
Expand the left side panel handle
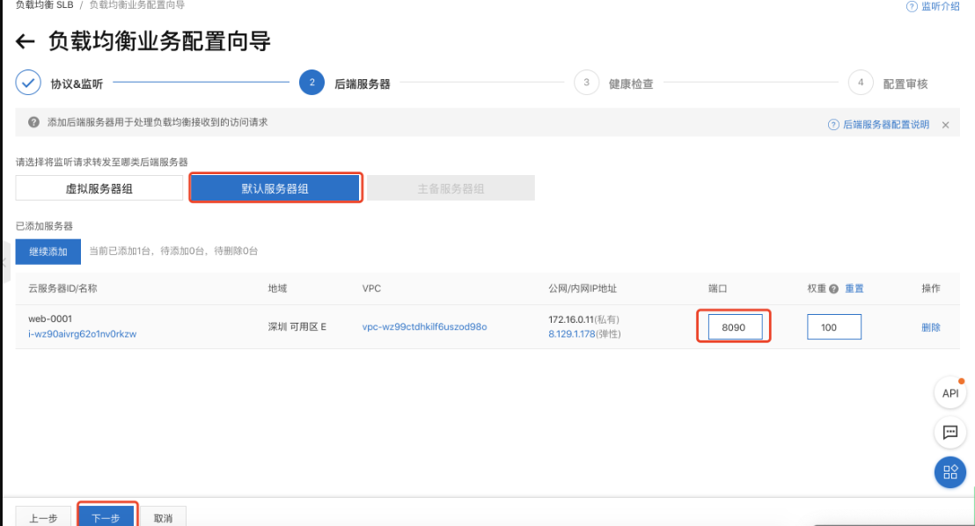pos(5,263)
